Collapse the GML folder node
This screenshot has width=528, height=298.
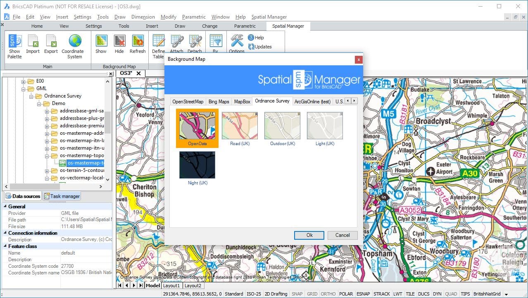pos(24,88)
